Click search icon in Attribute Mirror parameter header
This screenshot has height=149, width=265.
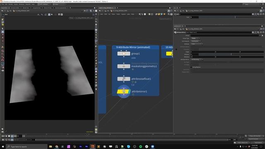tap(258, 32)
